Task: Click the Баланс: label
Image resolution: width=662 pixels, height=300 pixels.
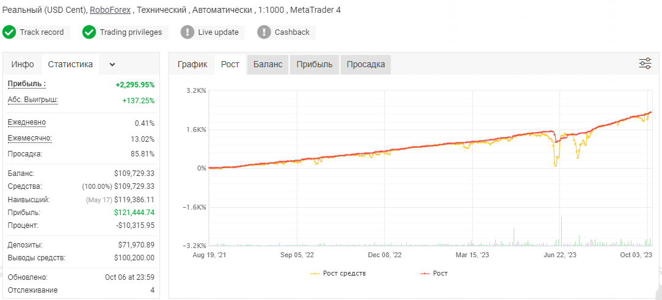Action: [21, 174]
